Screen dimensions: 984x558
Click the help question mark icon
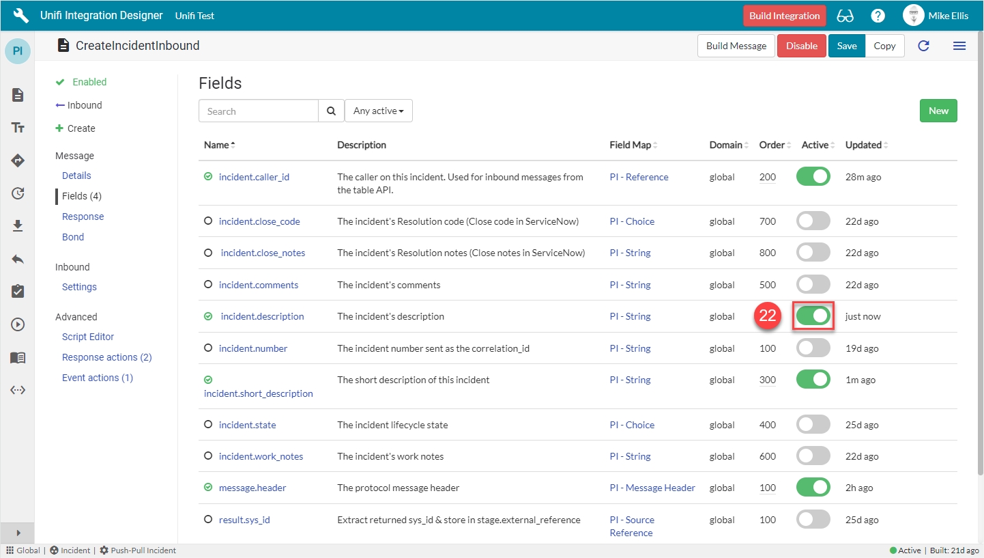878,16
